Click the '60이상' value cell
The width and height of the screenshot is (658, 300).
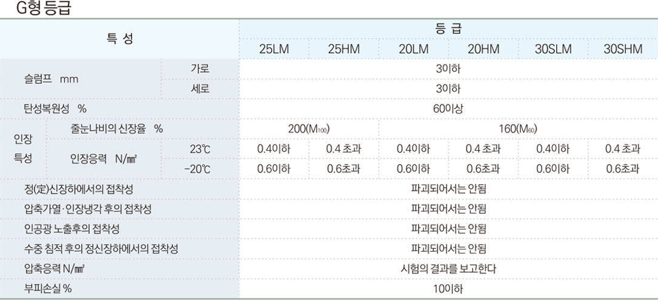448,109
